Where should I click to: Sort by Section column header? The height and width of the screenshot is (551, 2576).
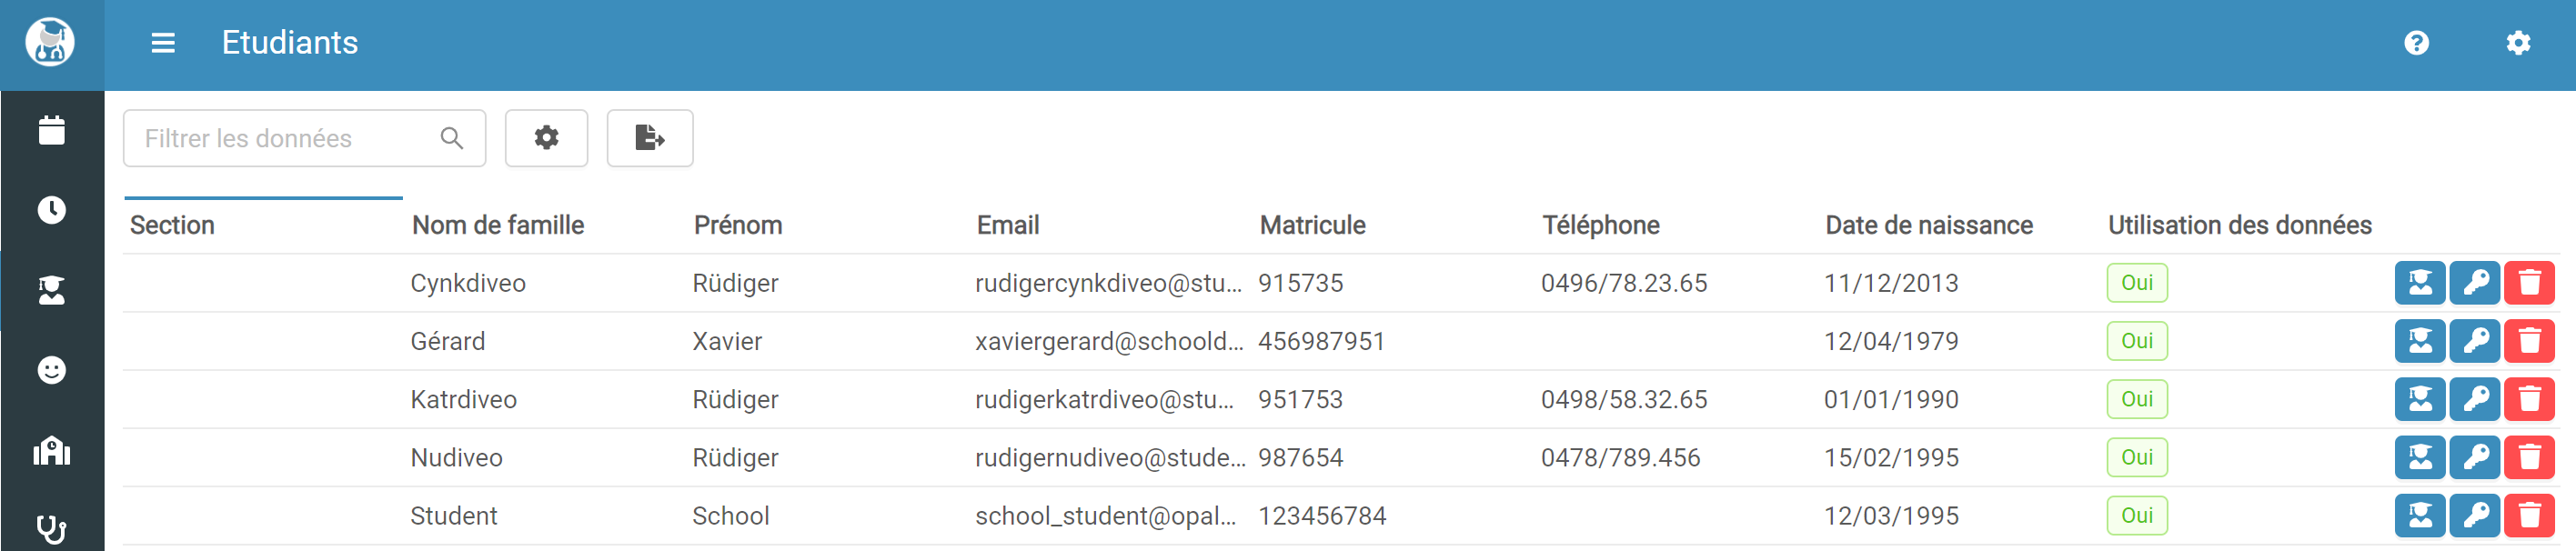[172, 225]
